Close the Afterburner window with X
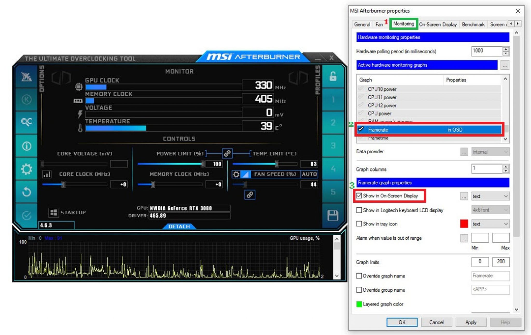The width and height of the screenshot is (531, 335). click(x=331, y=58)
